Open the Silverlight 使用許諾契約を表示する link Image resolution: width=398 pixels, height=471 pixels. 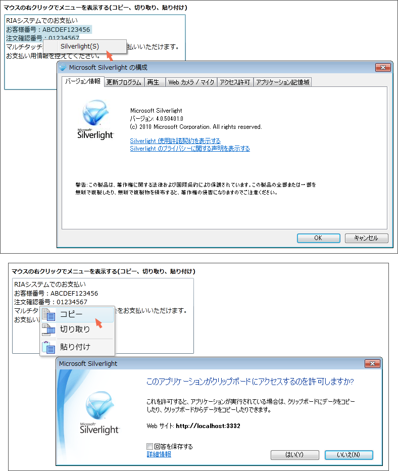[175, 140]
